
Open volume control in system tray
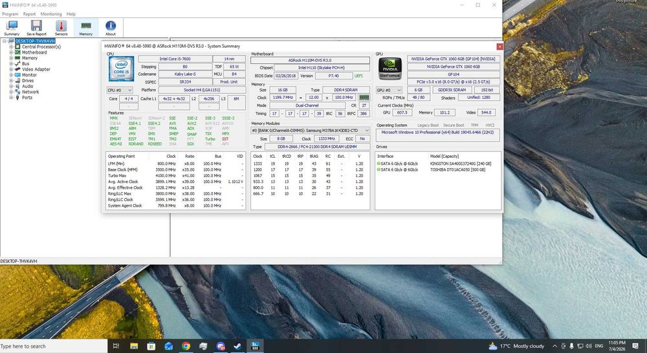(x=589, y=346)
